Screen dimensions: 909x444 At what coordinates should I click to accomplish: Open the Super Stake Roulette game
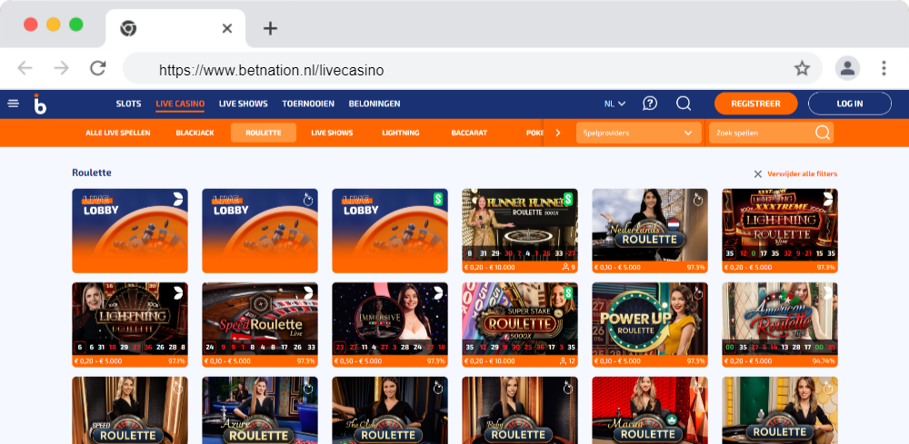point(520,324)
